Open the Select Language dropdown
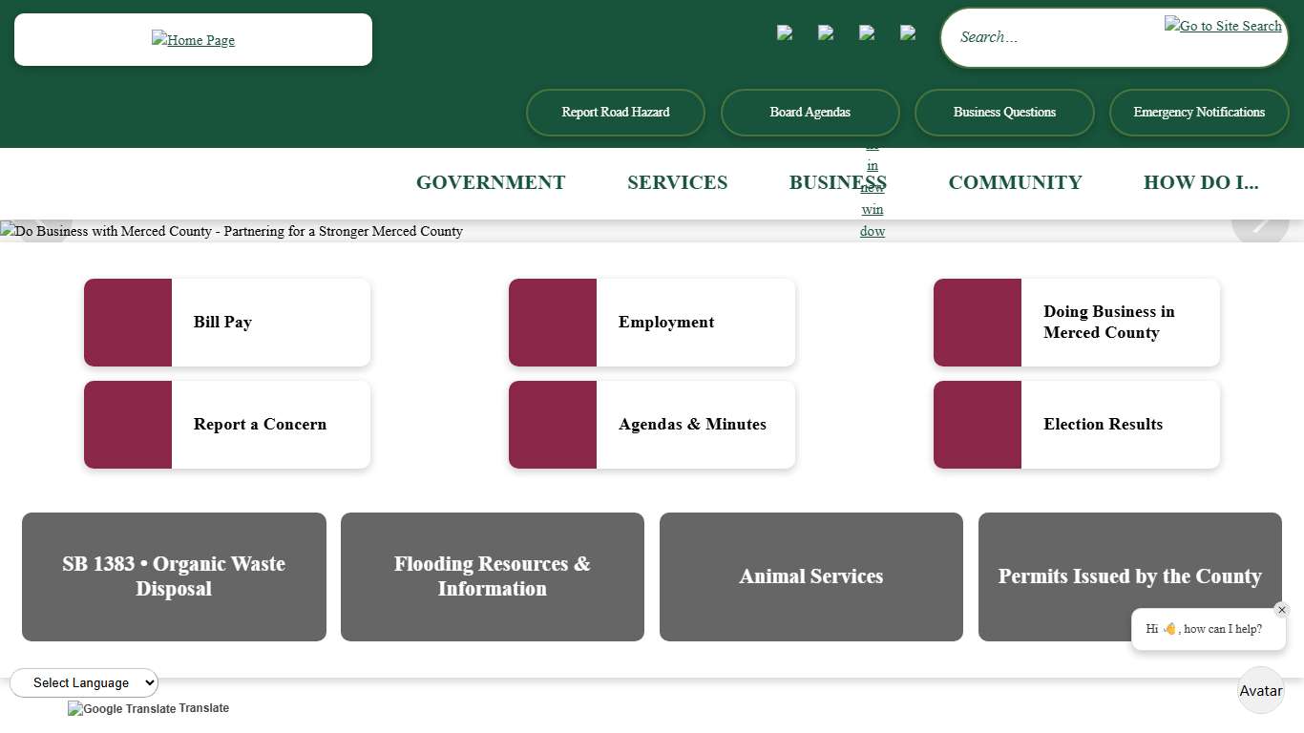The width and height of the screenshot is (1304, 733). click(84, 682)
